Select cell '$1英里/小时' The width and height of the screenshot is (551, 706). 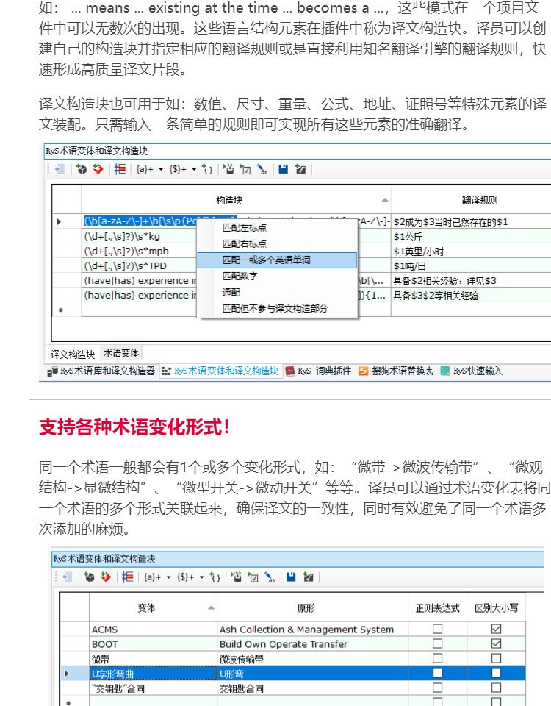click(x=471, y=252)
